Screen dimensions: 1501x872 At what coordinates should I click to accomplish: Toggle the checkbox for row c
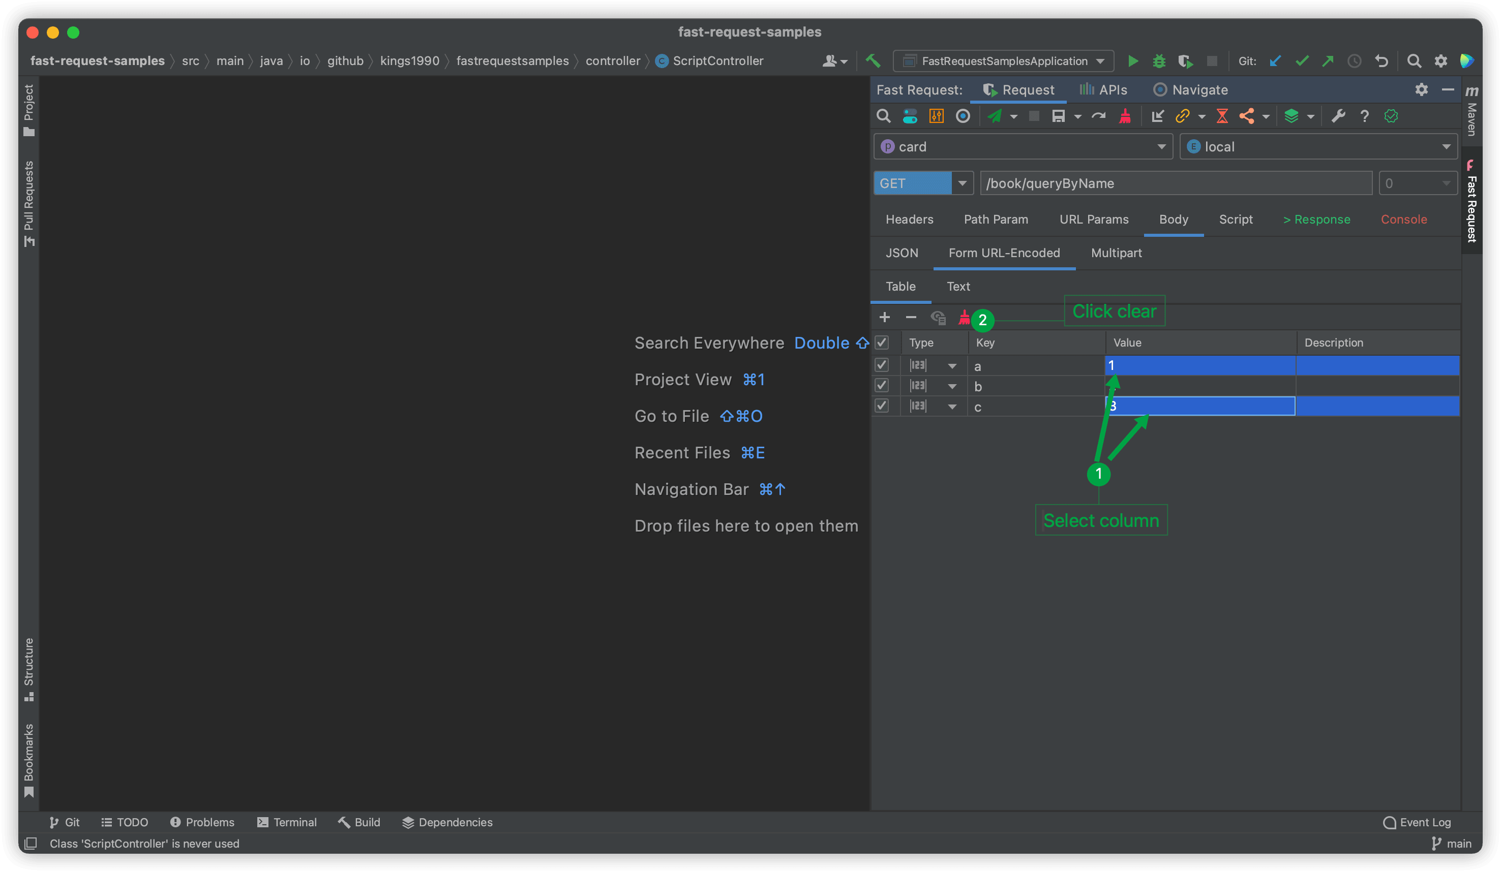882,406
